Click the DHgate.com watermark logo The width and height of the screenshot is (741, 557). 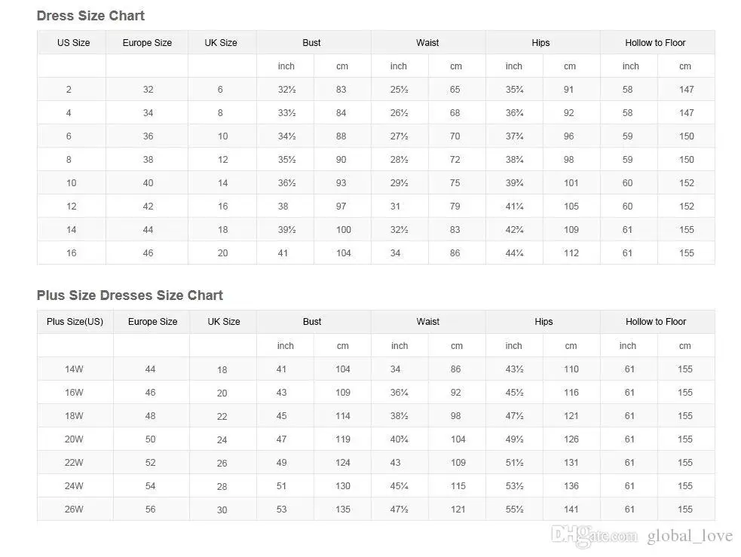click(x=595, y=536)
